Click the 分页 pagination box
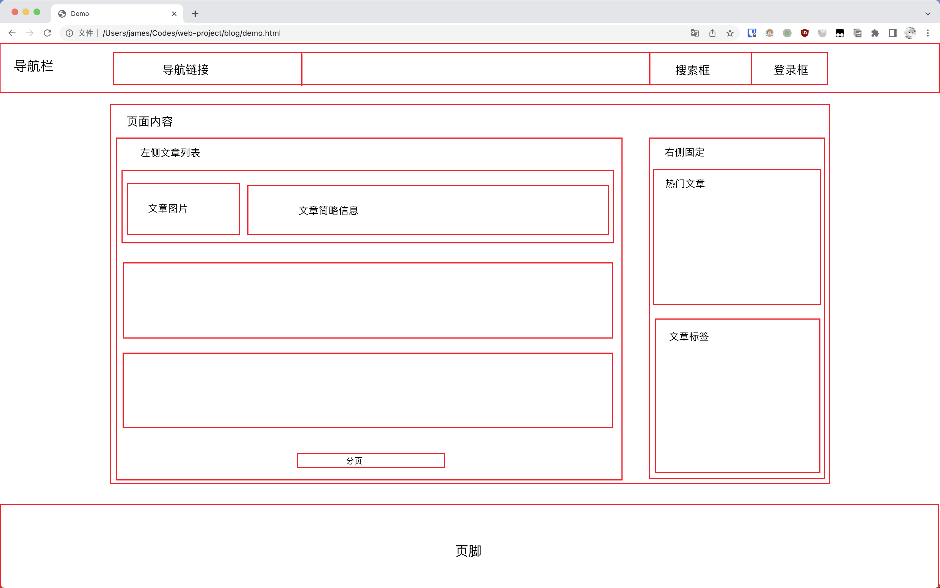 371,460
